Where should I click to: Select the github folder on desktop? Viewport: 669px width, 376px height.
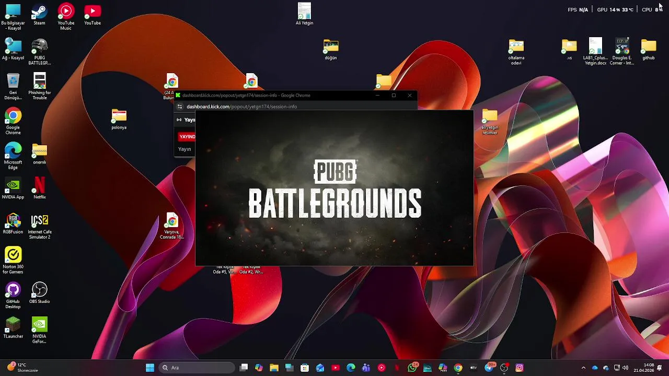[x=648, y=50]
